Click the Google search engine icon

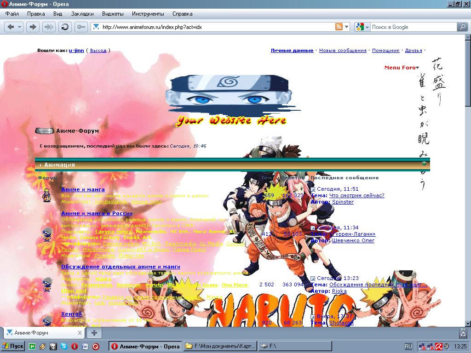coord(360,27)
